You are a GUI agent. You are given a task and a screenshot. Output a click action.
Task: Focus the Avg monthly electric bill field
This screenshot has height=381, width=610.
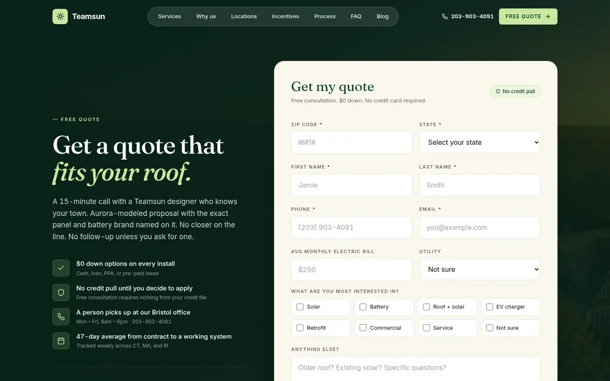click(352, 270)
